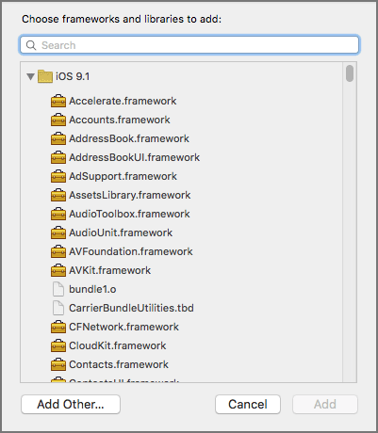378x433 pixels.
Task: Click the iOS 9.1 folder icon
Action: (45, 76)
